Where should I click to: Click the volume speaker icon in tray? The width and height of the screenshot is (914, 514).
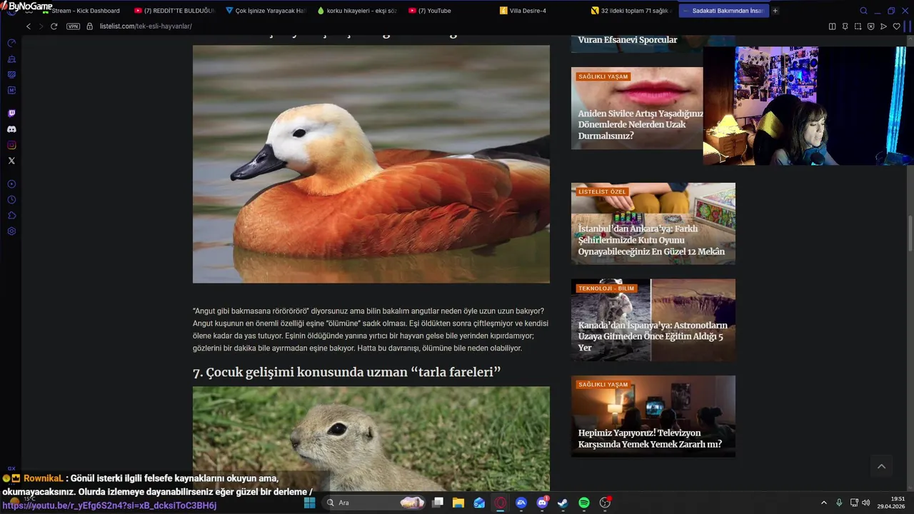(865, 503)
